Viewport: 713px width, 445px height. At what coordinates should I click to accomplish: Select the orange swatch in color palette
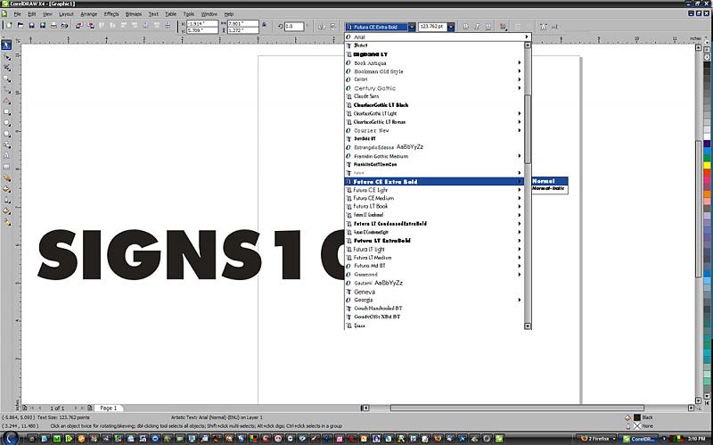(x=707, y=194)
